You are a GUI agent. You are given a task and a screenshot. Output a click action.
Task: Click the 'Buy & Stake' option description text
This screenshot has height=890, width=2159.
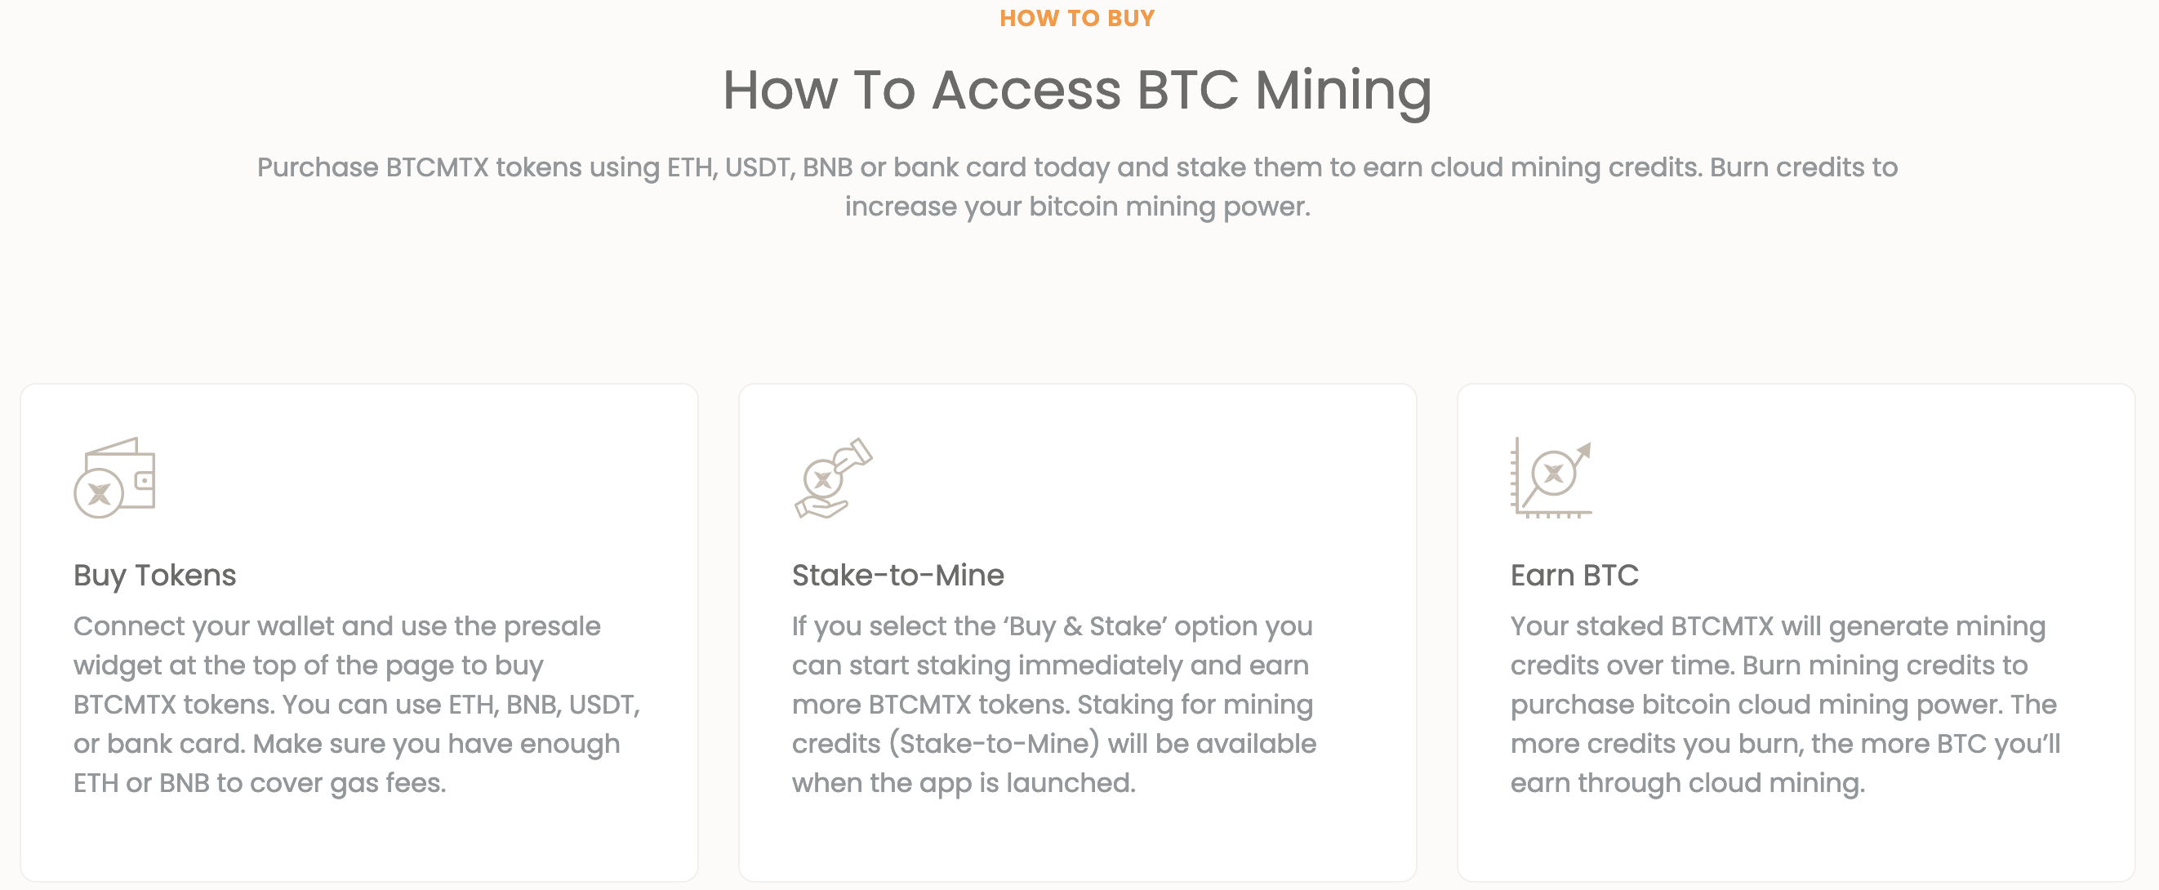pos(1053,704)
